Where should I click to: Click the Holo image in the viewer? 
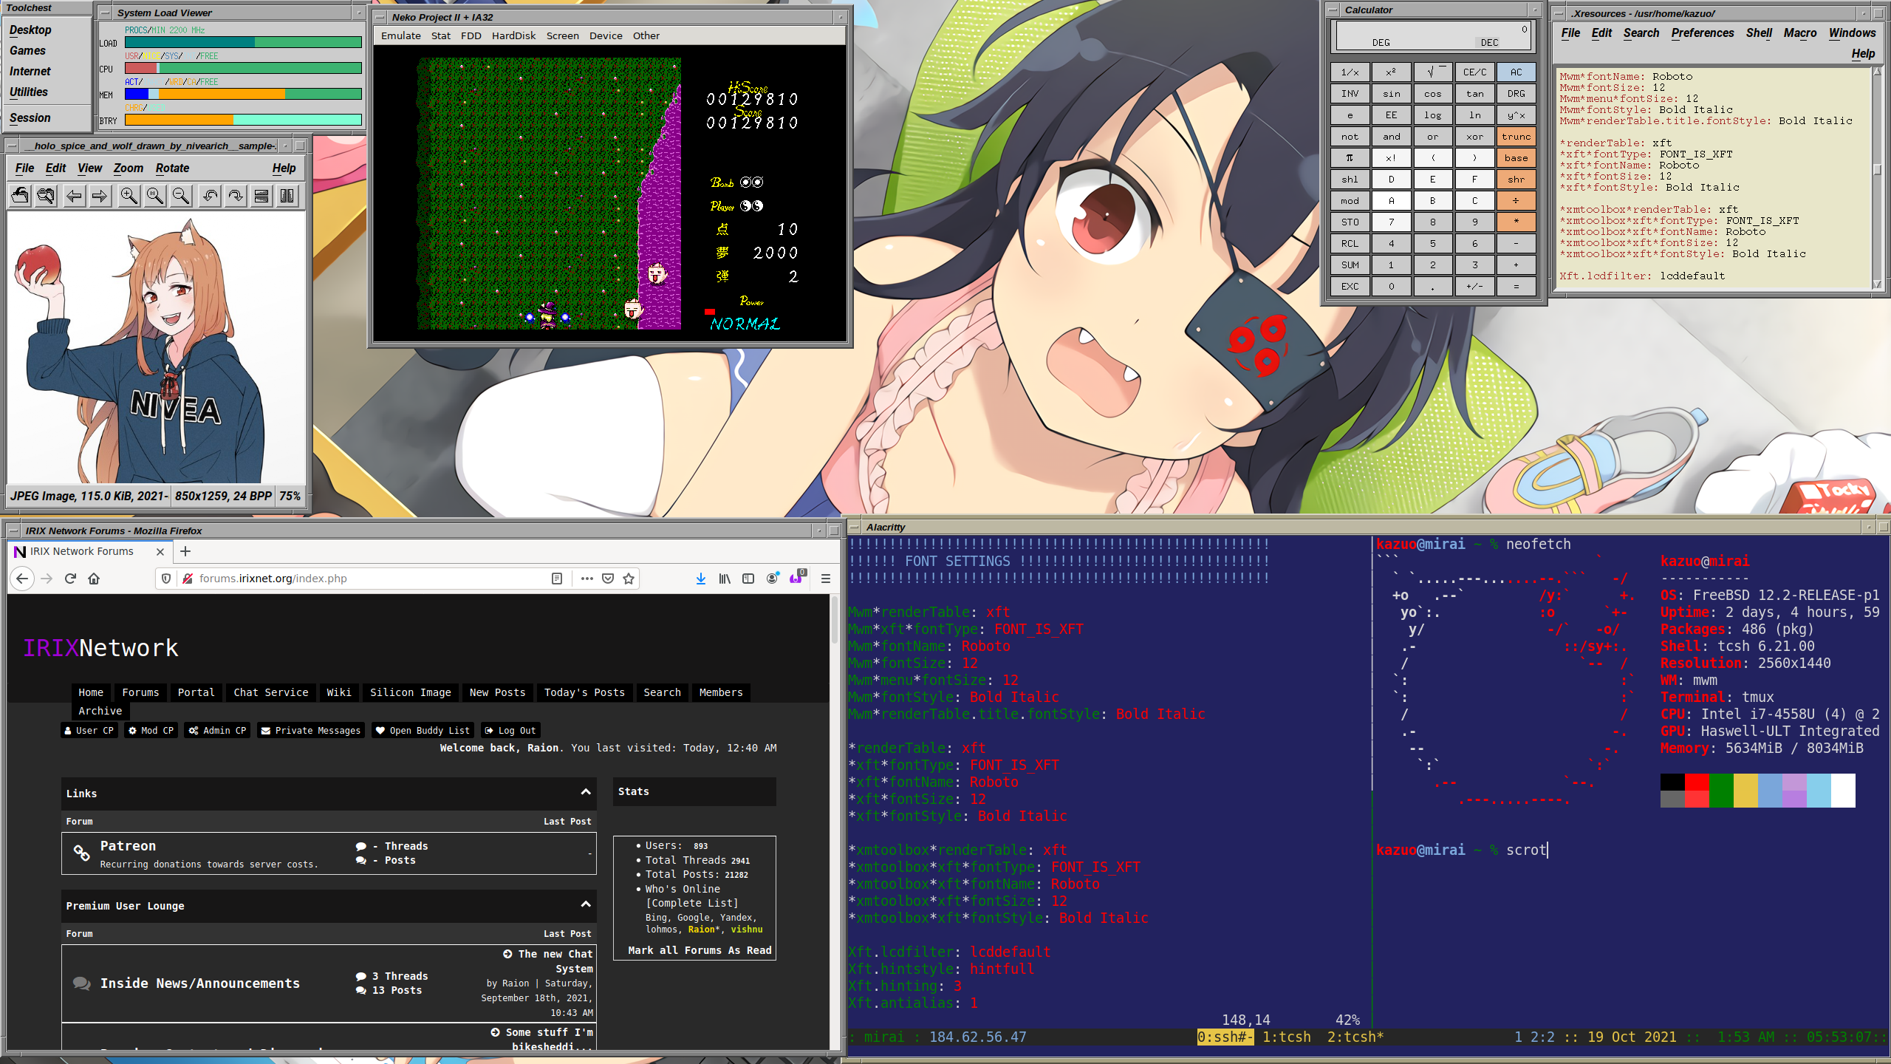tap(156, 347)
